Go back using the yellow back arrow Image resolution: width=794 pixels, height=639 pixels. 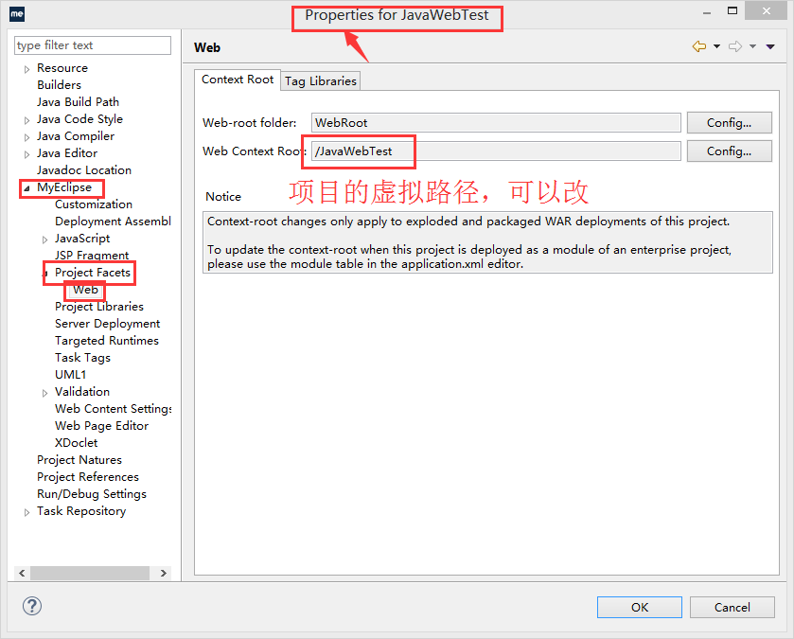(699, 46)
